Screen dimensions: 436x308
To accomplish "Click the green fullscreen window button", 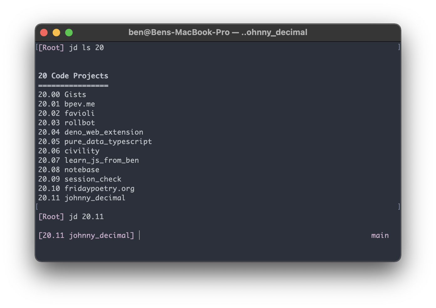I will click(x=69, y=33).
